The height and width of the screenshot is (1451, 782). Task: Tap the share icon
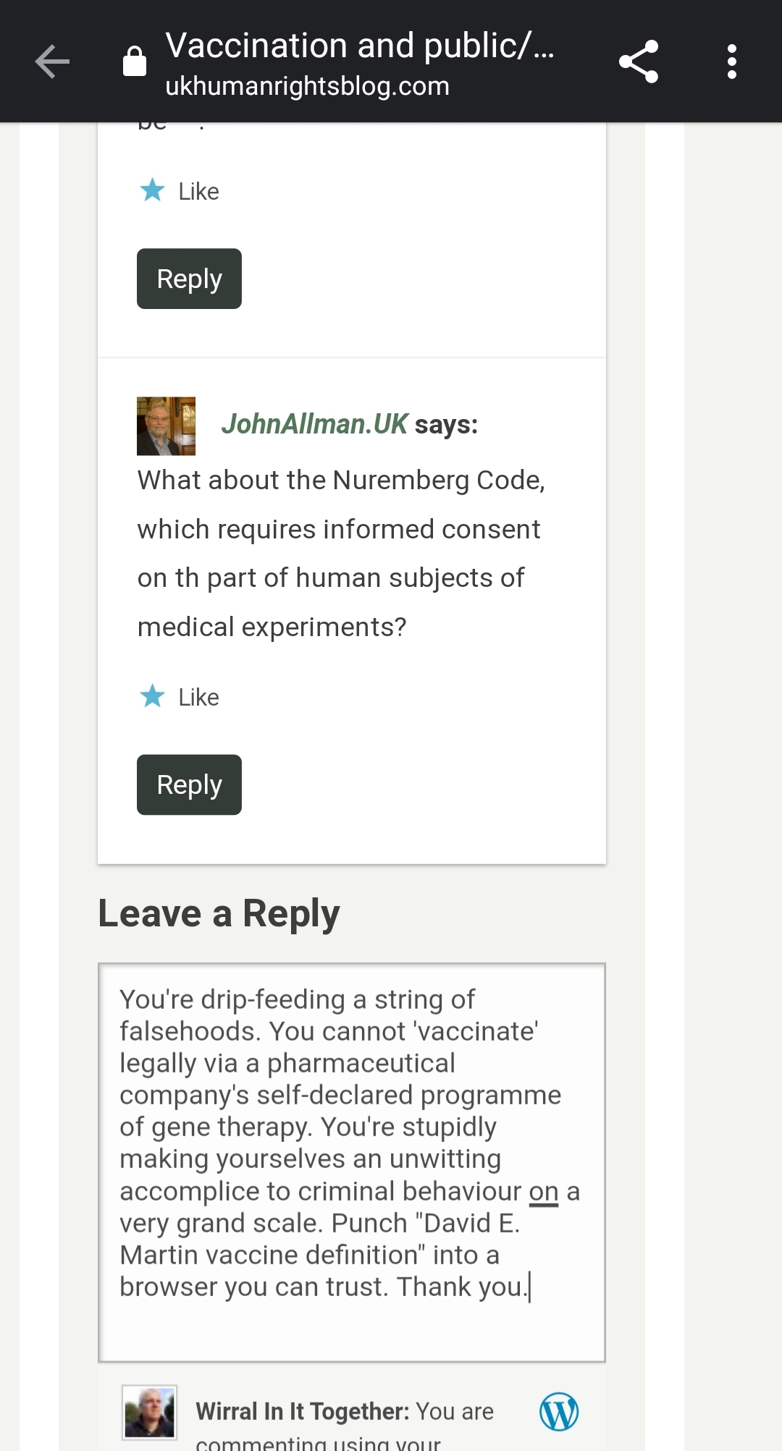click(x=639, y=62)
